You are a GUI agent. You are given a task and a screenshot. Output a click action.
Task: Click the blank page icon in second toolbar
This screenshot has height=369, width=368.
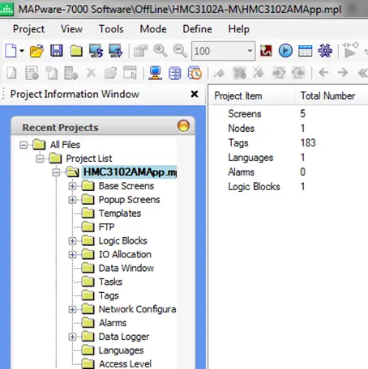tap(11, 73)
